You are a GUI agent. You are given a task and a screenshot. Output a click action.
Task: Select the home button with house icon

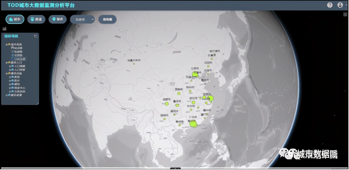pos(15,19)
